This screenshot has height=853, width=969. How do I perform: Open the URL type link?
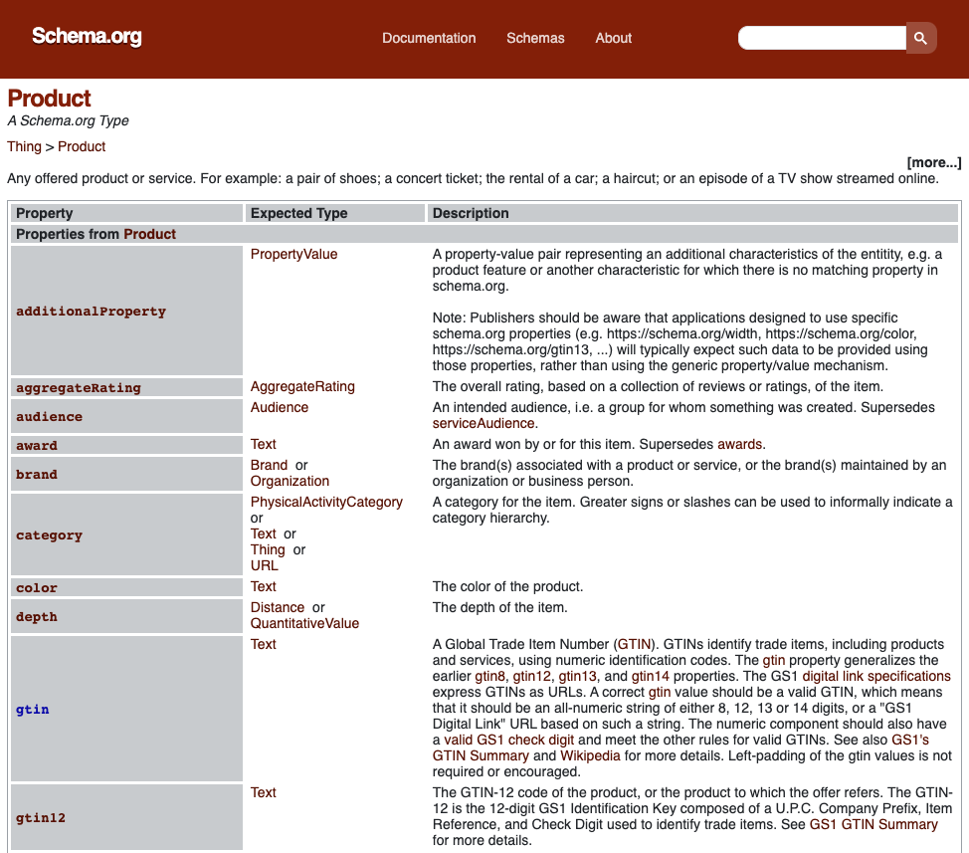click(264, 565)
